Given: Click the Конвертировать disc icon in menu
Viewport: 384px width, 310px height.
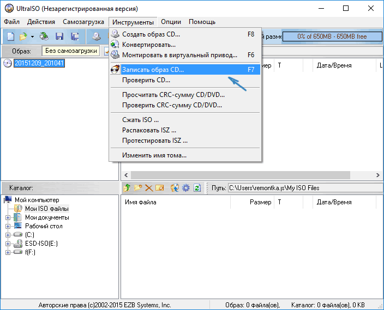Looking at the screenshot, I should (x=115, y=45).
